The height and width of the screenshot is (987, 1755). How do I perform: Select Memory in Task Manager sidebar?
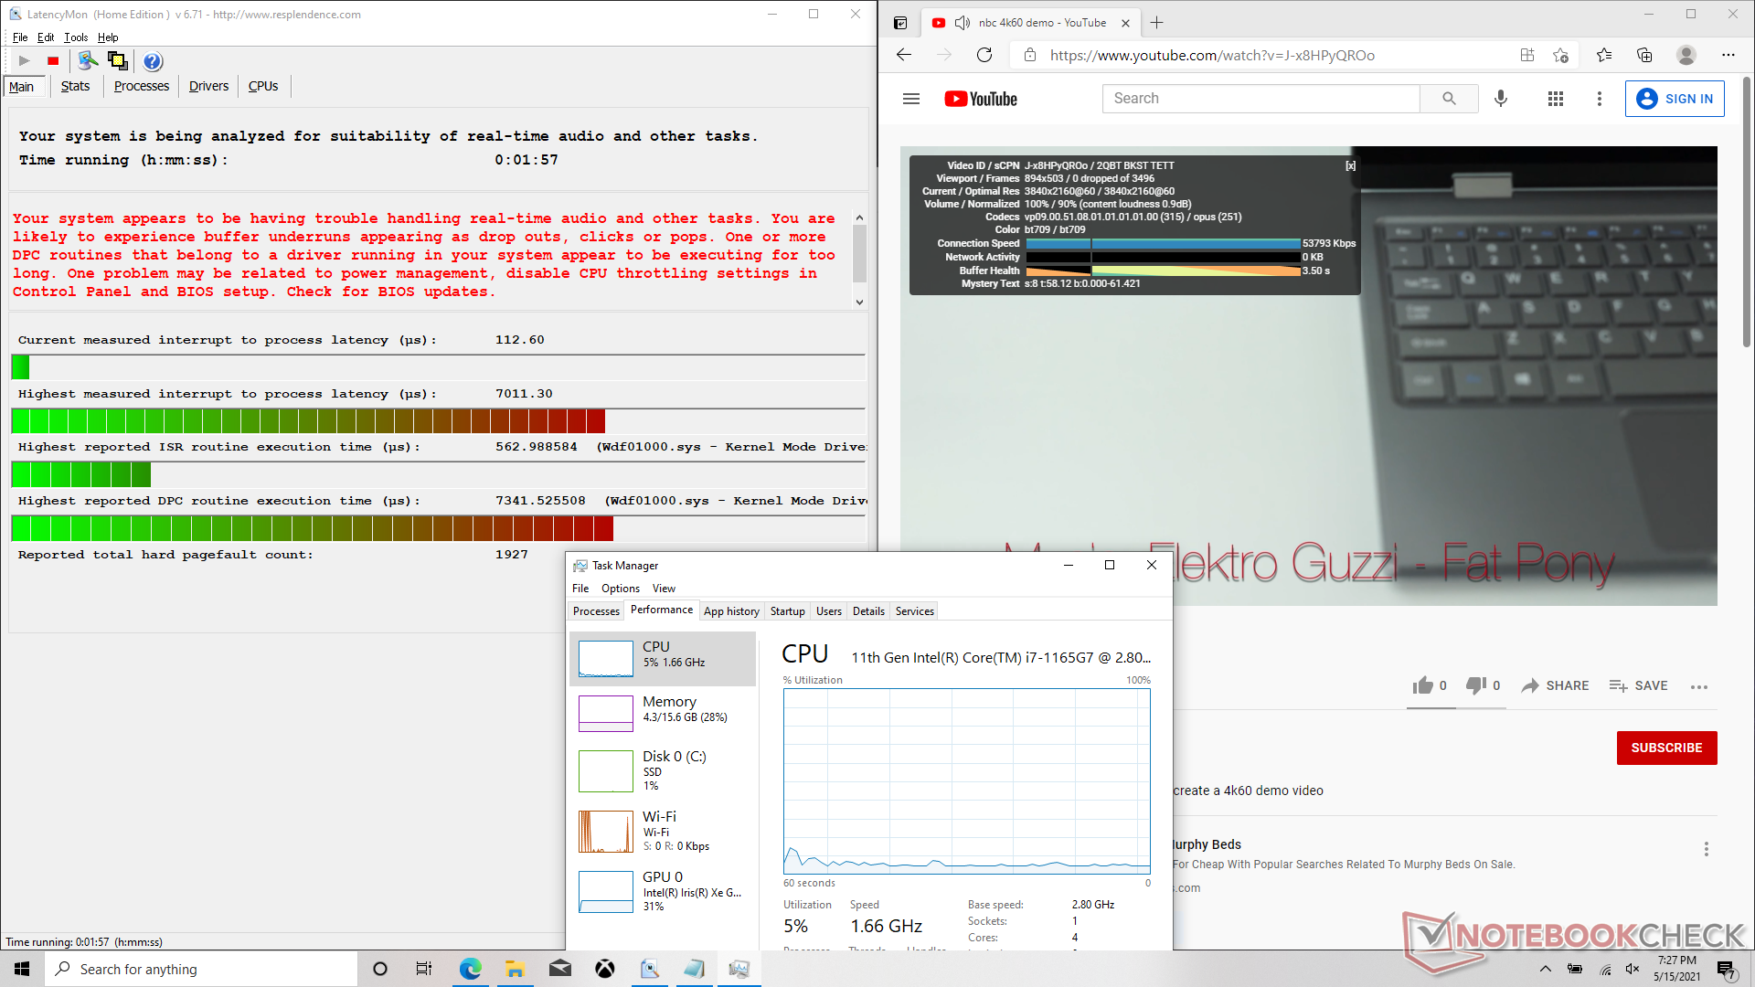coord(663,709)
